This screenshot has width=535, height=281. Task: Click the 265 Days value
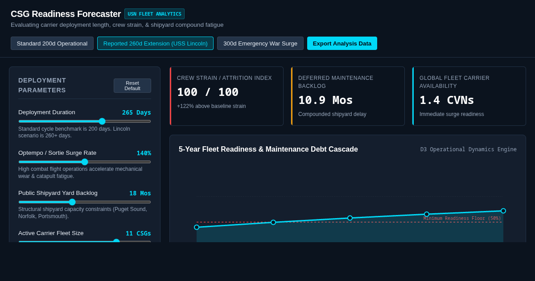tap(136, 112)
